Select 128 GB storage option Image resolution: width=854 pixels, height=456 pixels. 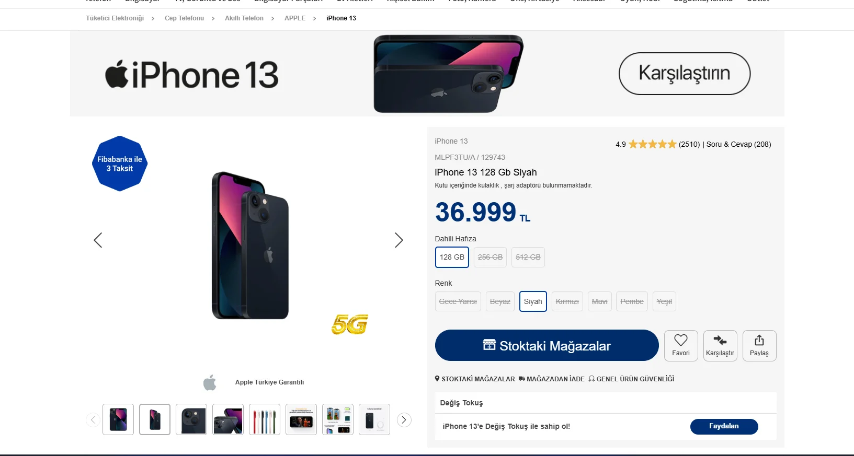pyautogui.click(x=452, y=257)
